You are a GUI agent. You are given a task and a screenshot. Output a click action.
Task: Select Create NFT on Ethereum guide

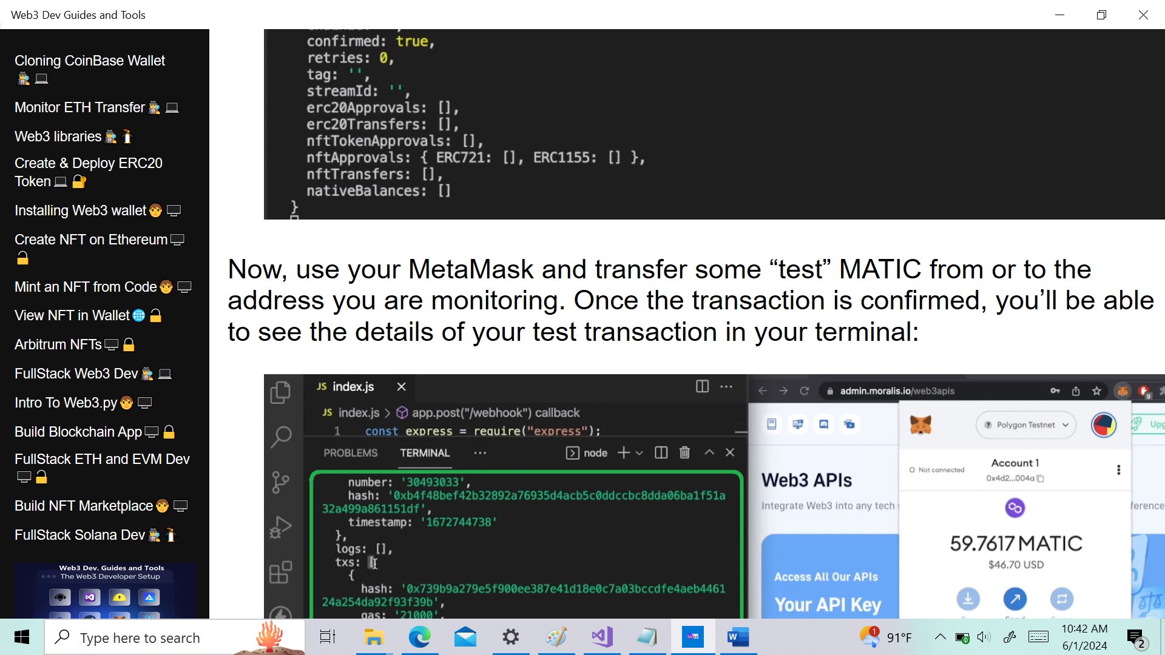[x=91, y=240]
